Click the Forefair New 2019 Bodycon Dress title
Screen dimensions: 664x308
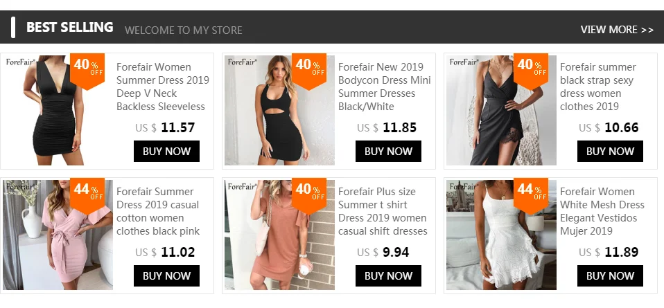(x=385, y=87)
